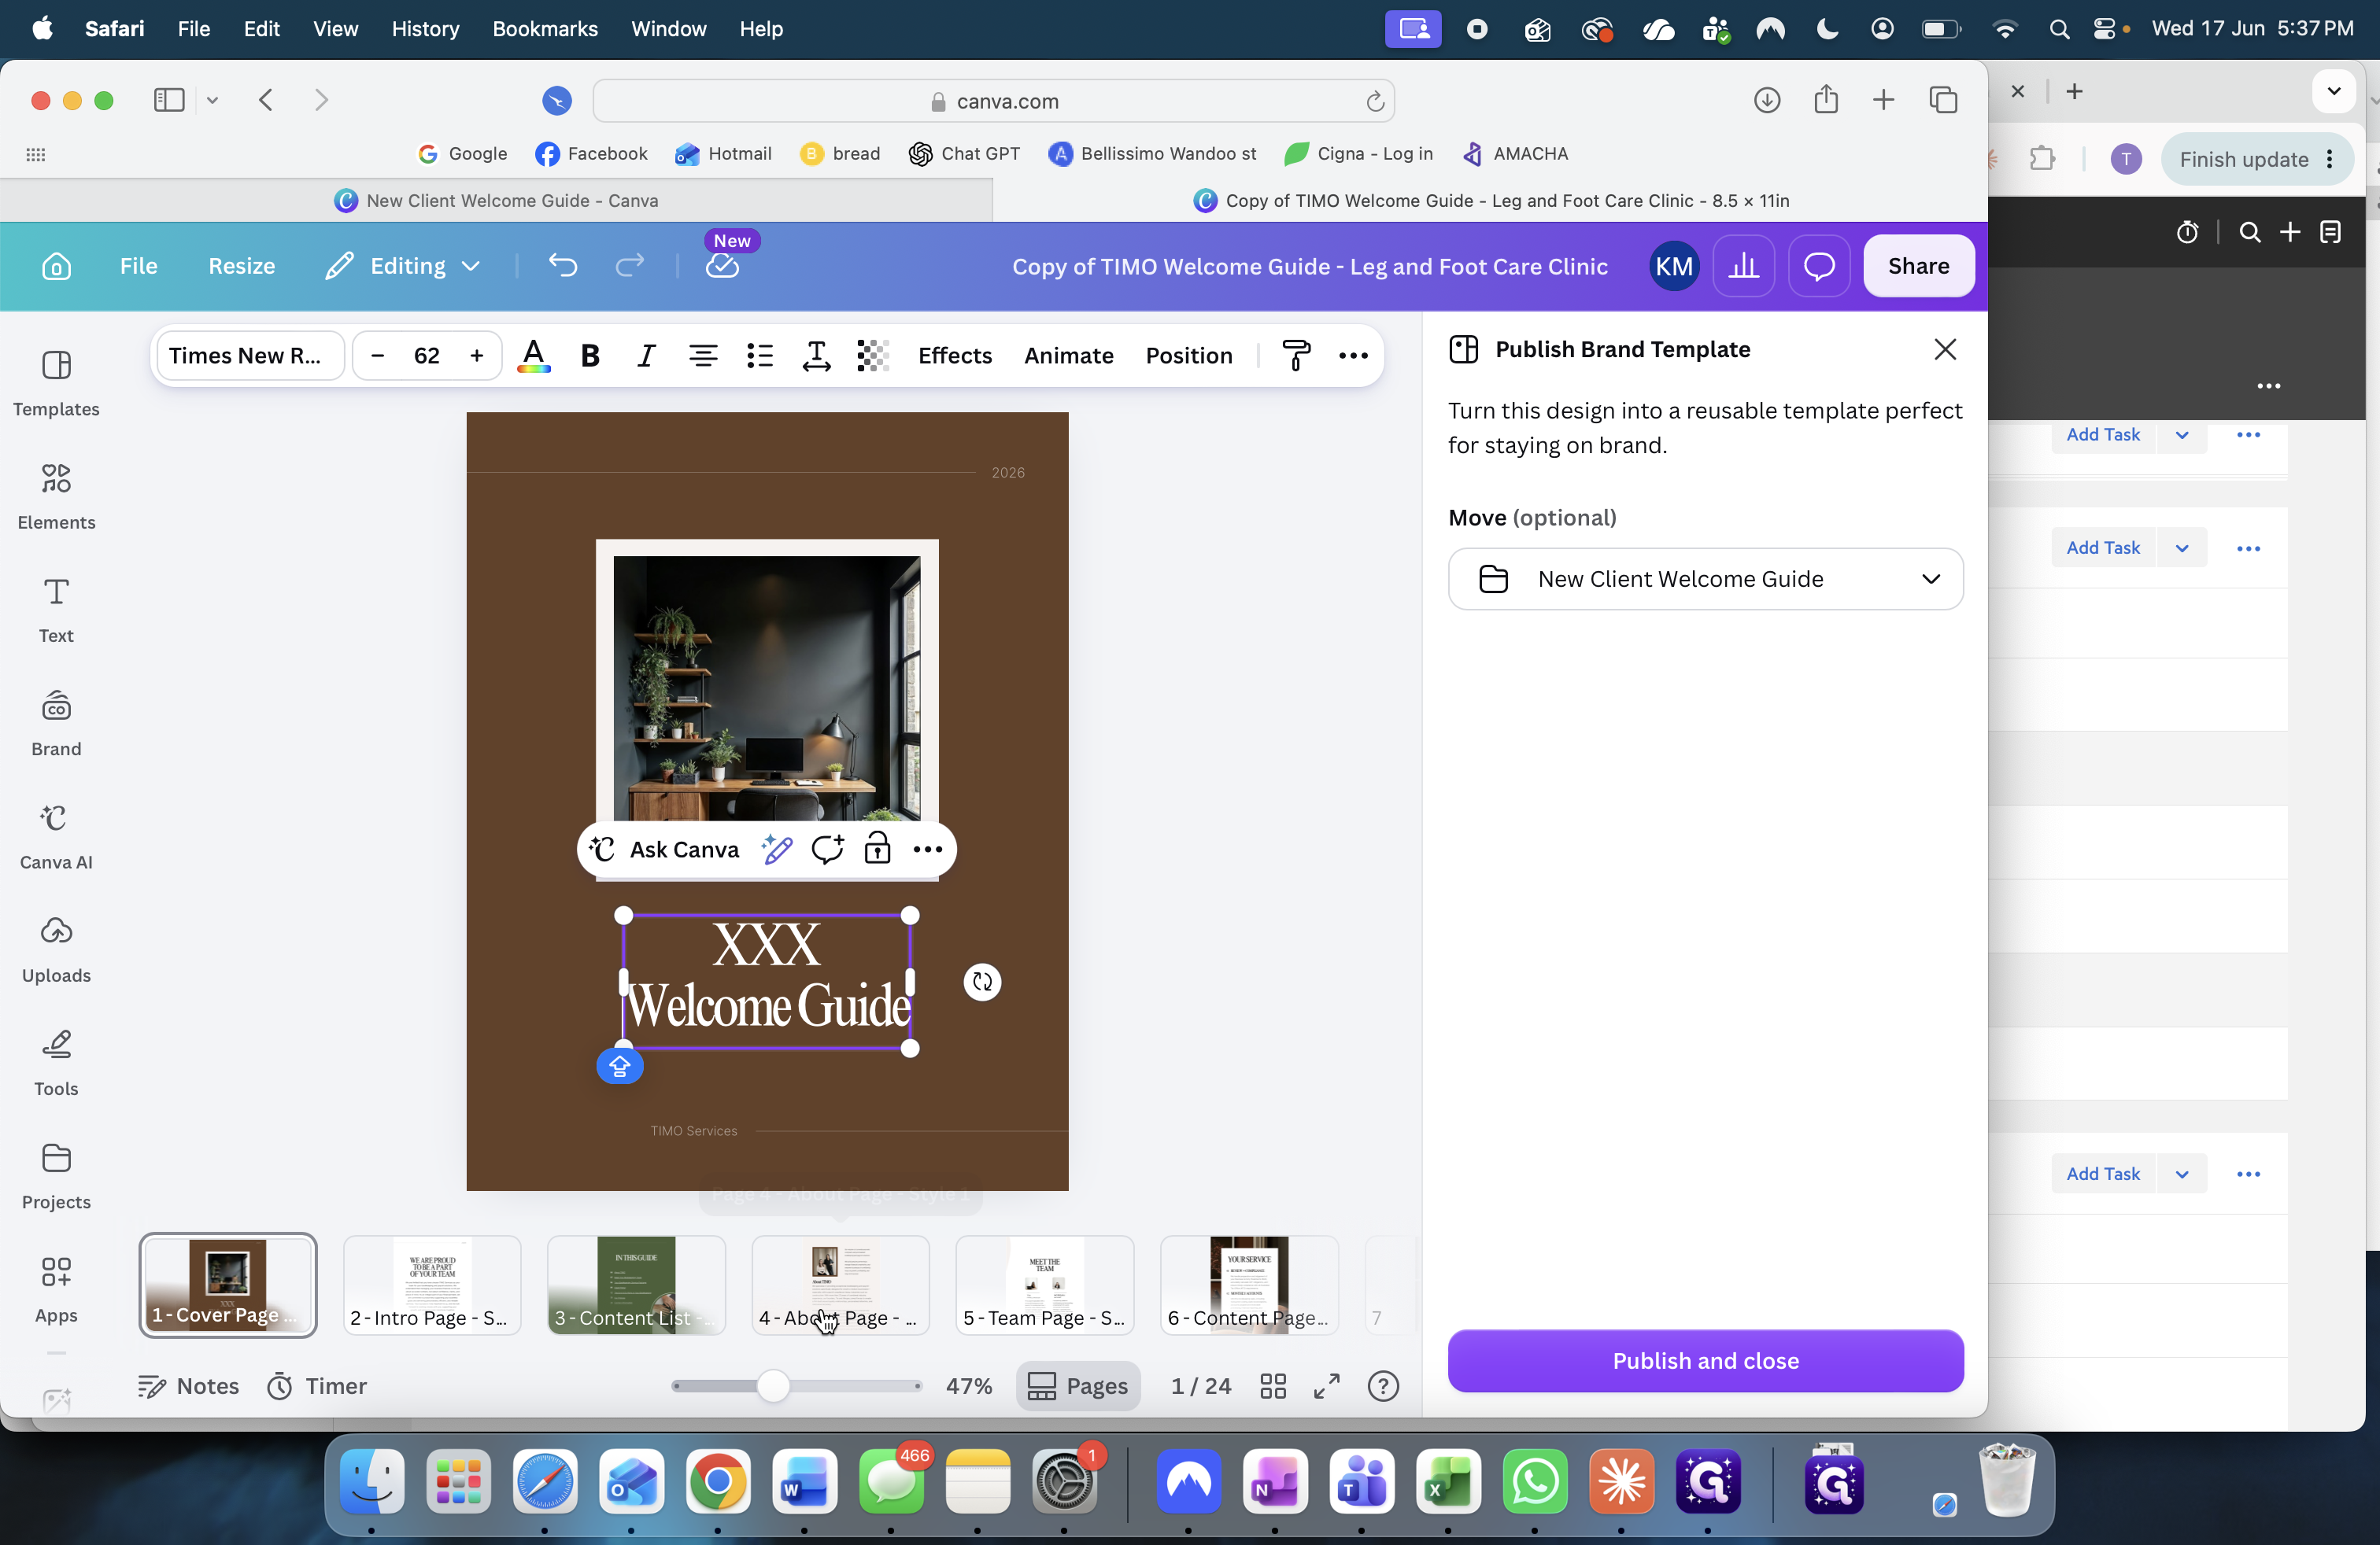Close the Publish Brand Template panel
The width and height of the screenshot is (2380, 1545).
pyautogui.click(x=1945, y=350)
